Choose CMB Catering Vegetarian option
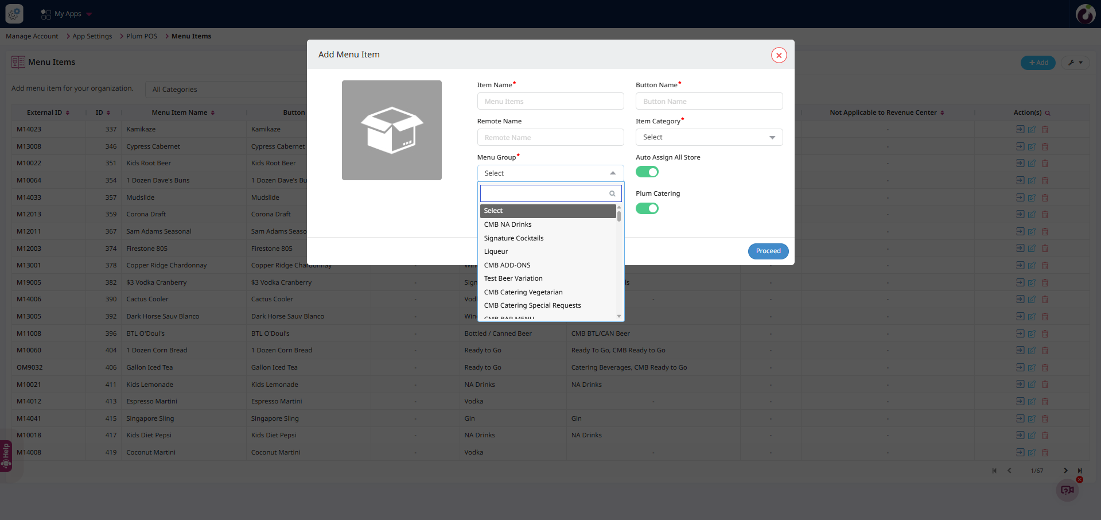This screenshot has width=1101, height=520. coord(523,292)
